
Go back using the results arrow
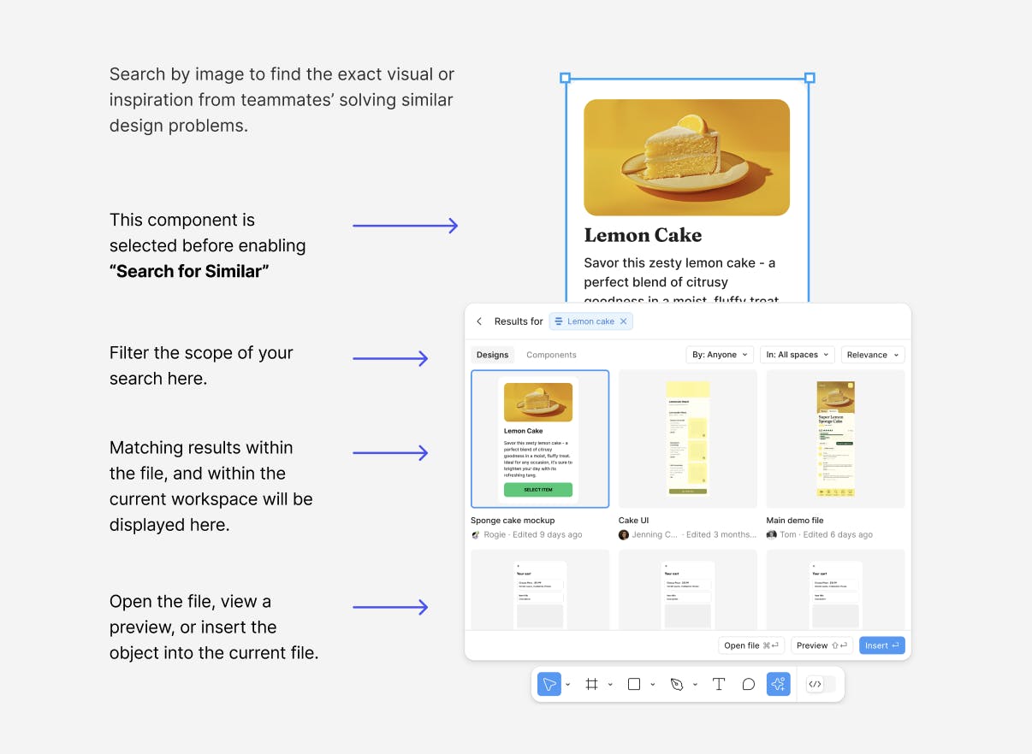tap(479, 321)
